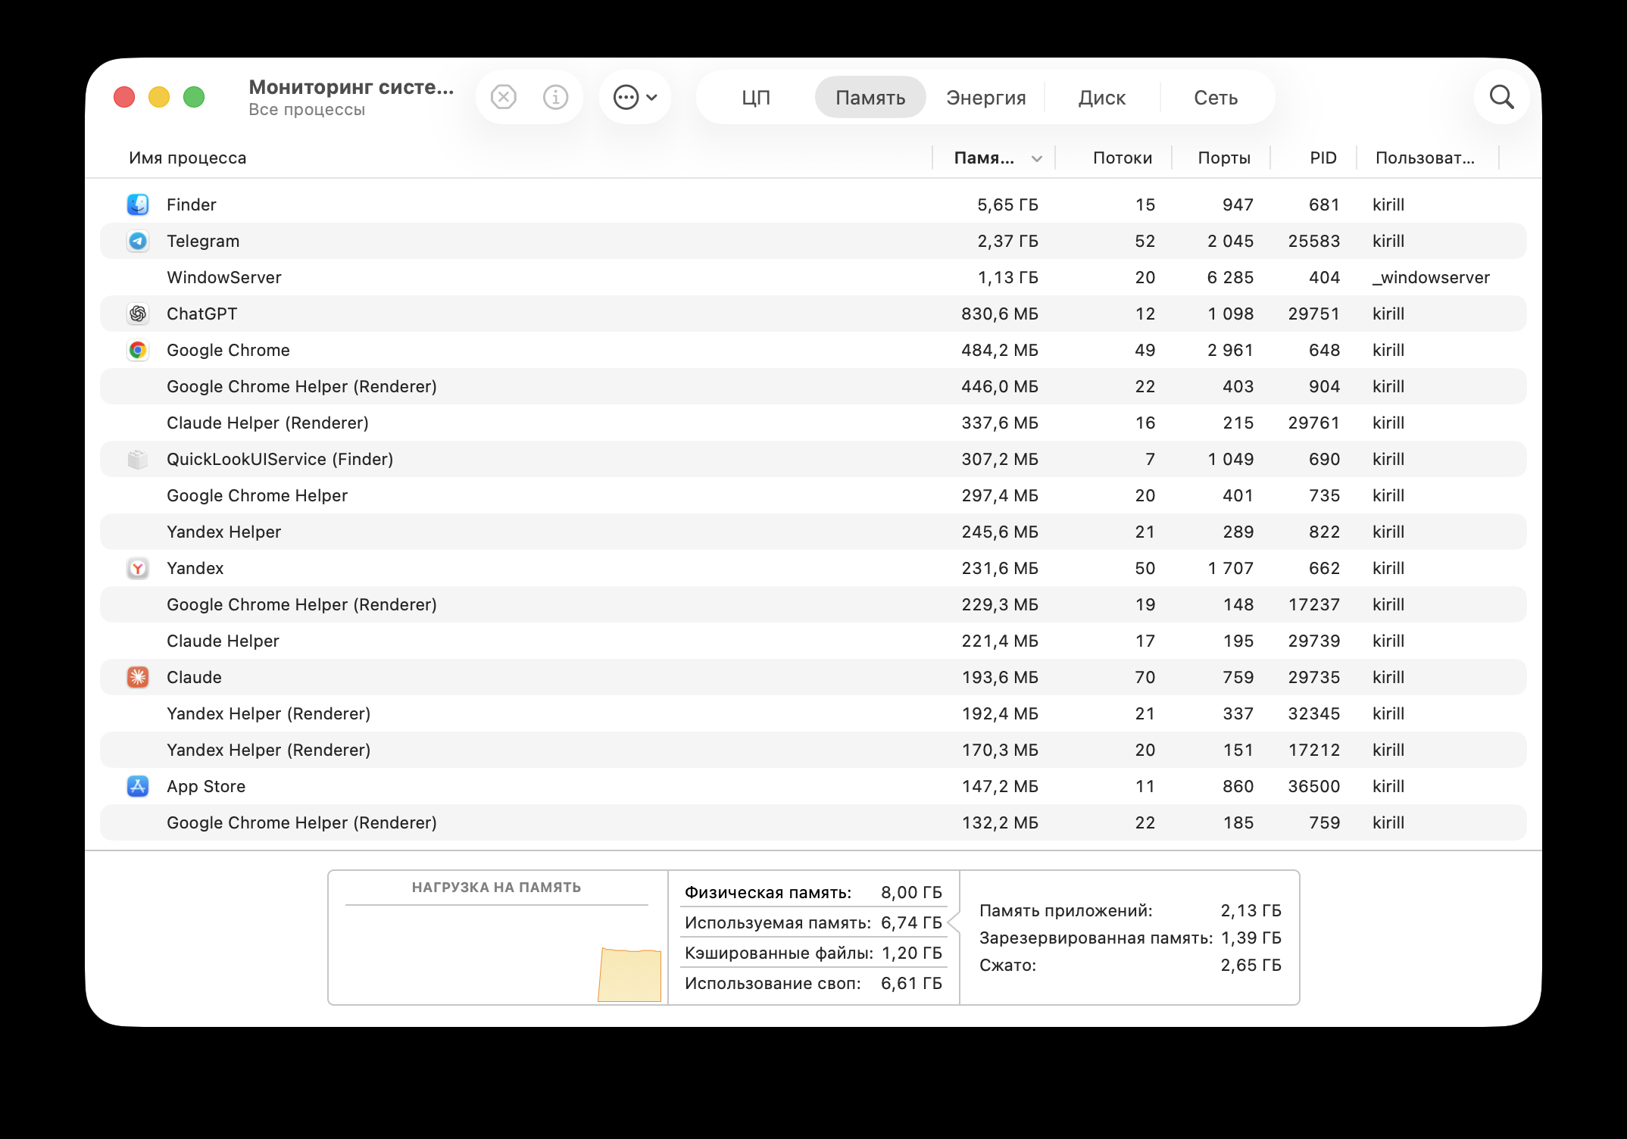Viewport: 1627px width, 1139px height.
Task: Click the Finder app icon in list
Action: point(138,204)
